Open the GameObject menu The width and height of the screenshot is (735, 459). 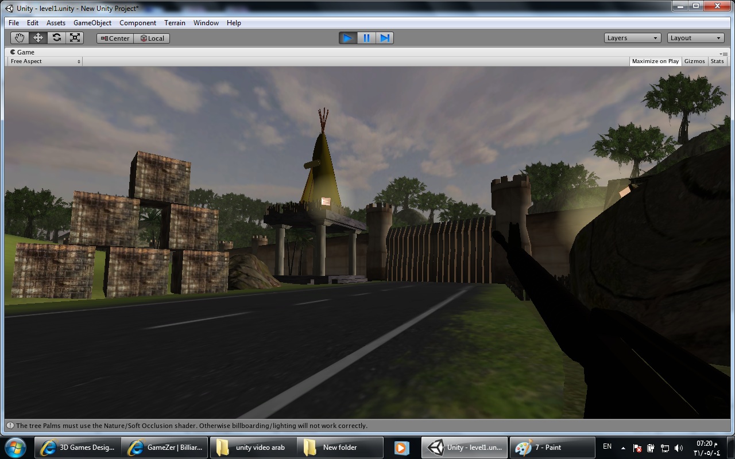(x=92, y=23)
